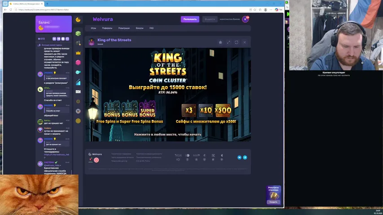383x215 pixels.
Task: Open the blue crash chart game icon
Action: point(78,82)
